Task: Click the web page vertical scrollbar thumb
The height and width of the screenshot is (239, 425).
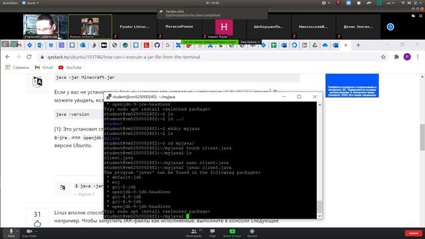Action: tap(422, 137)
